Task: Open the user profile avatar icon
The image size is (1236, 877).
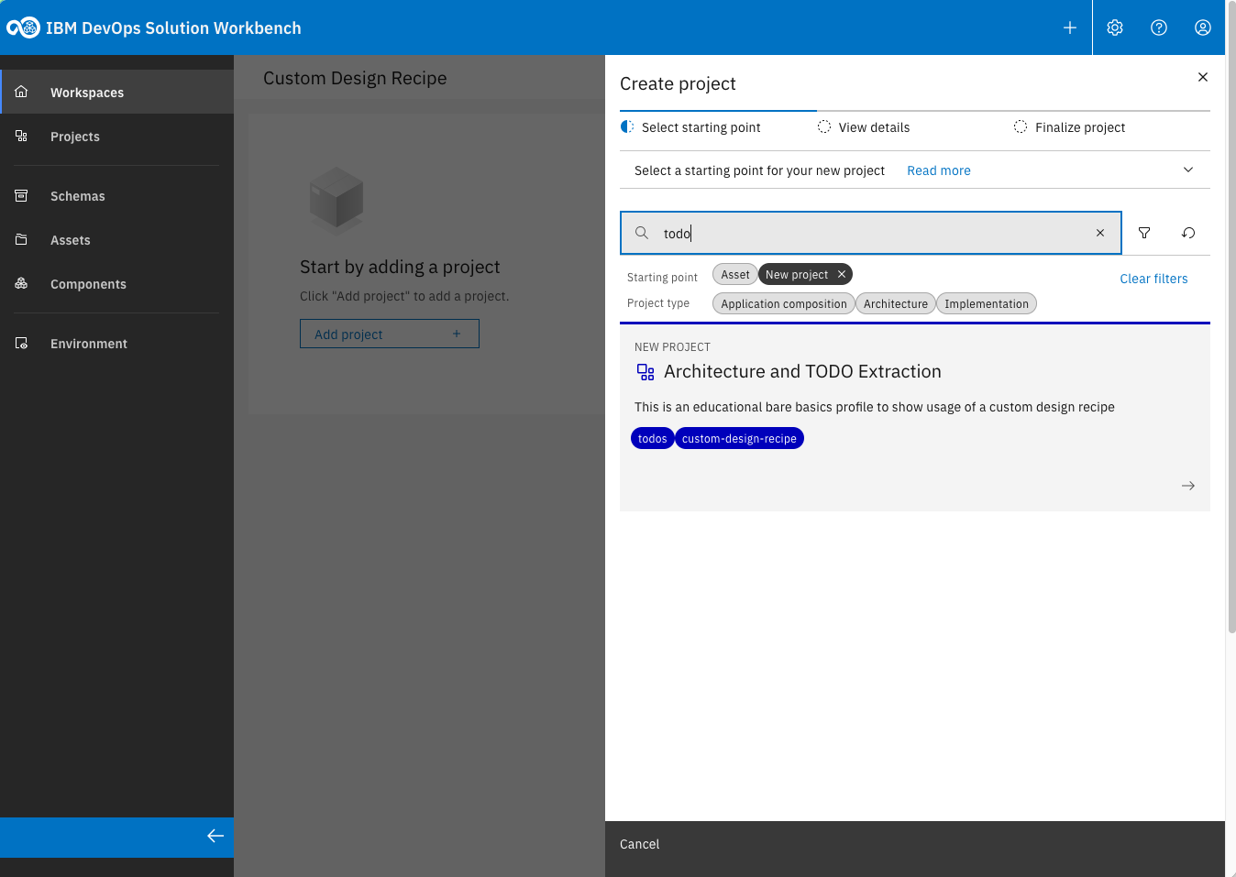Action: (1203, 27)
